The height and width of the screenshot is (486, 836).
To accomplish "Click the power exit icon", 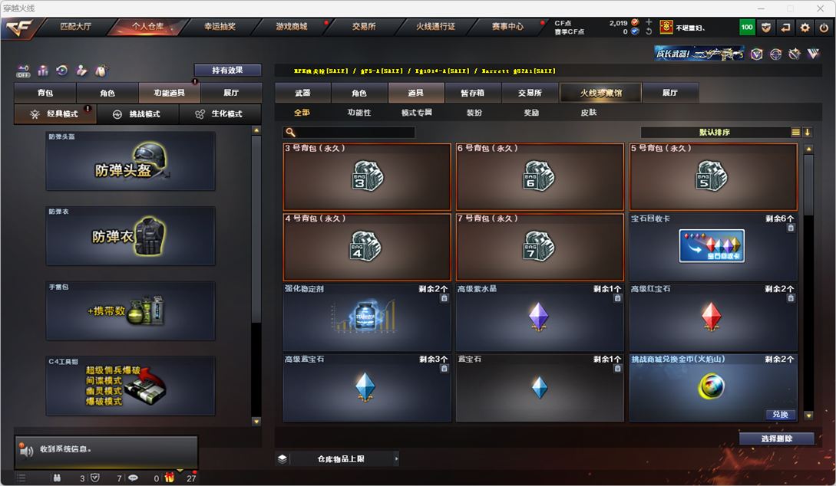I will [x=824, y=27].
